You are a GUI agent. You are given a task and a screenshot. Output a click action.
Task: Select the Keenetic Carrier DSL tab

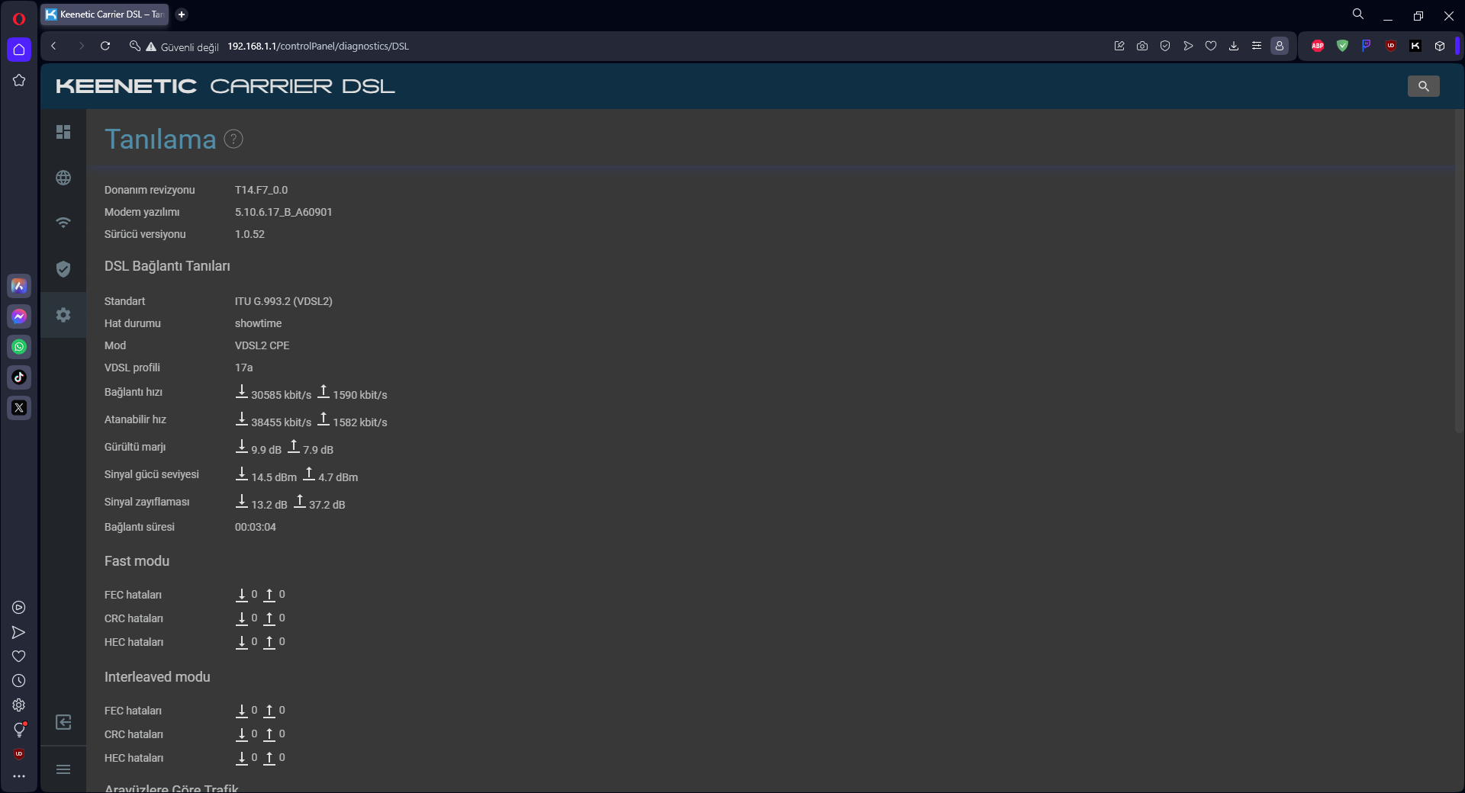click(105, 14)
